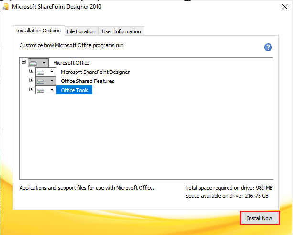This screenshot has height=235, width=293.
Task: Expand the Office Shared Features node
Action: pyautogui.click(x=32, y=80)
